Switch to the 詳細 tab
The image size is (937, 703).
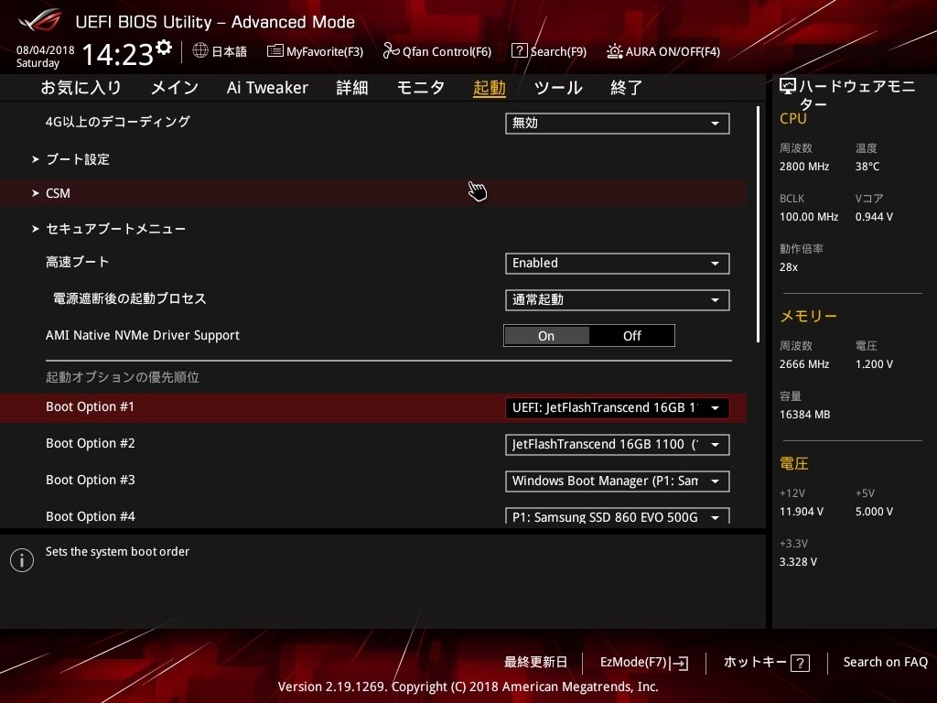352,88
